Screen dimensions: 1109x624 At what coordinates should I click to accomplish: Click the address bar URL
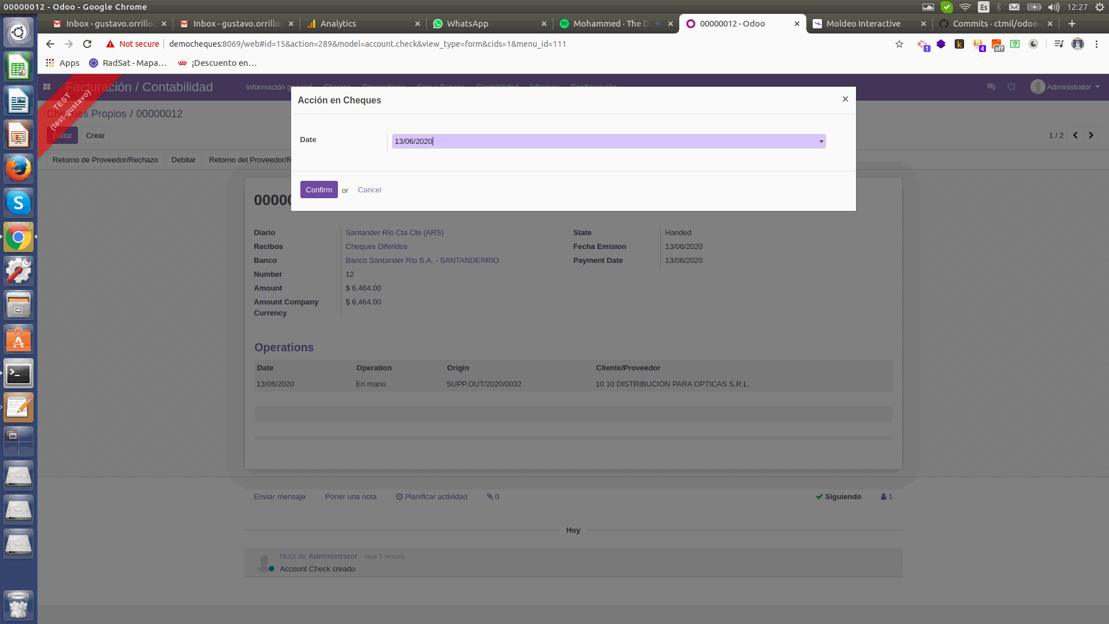pyautogui.click(x=367, y=44)
